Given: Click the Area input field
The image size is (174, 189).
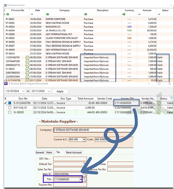Looking at the screenshot, I should tap(120, 164).
